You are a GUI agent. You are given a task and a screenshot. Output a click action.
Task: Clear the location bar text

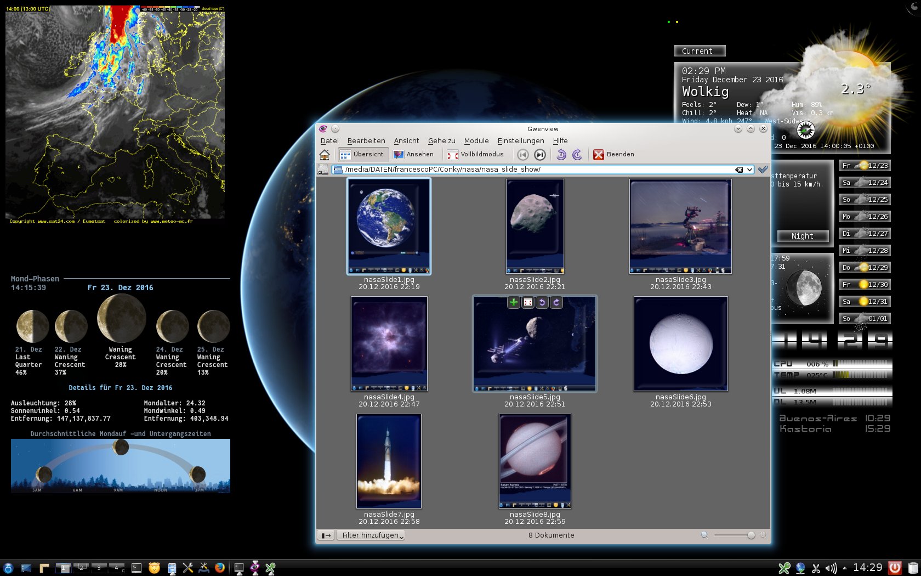pos(738,170)
